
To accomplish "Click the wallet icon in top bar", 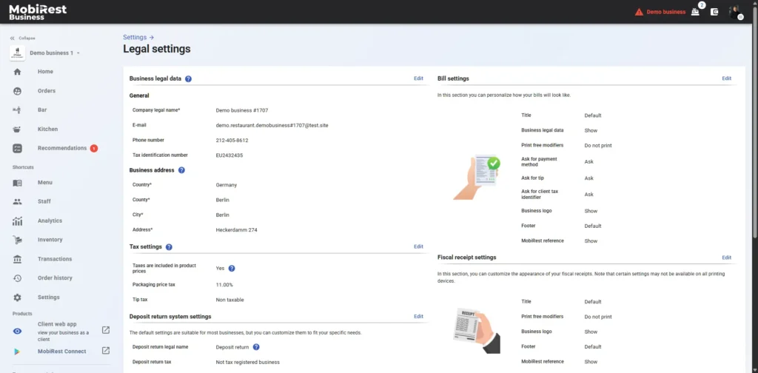I will [714, 12].
